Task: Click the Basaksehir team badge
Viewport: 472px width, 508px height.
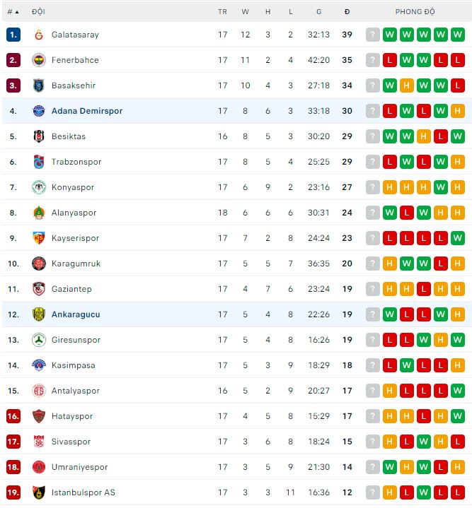Action: click(x=38, y=85)
